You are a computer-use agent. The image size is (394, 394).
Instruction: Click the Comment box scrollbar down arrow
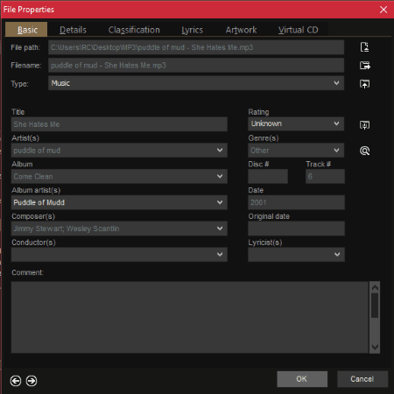(375, 347)
